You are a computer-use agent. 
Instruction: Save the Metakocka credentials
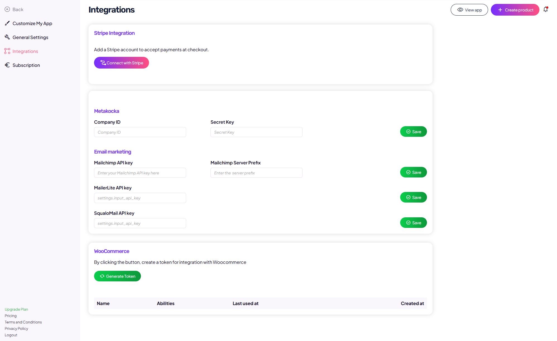tap(413, 131)
